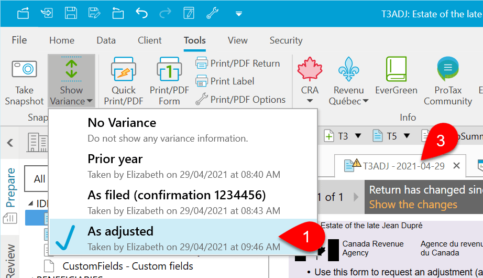This screenshot has width=483, height=278.
Task: Save the return with the floppy disk icon
Action: (x=71, y=13)
